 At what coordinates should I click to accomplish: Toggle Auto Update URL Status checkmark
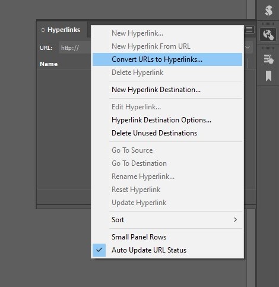pos(99,250)
